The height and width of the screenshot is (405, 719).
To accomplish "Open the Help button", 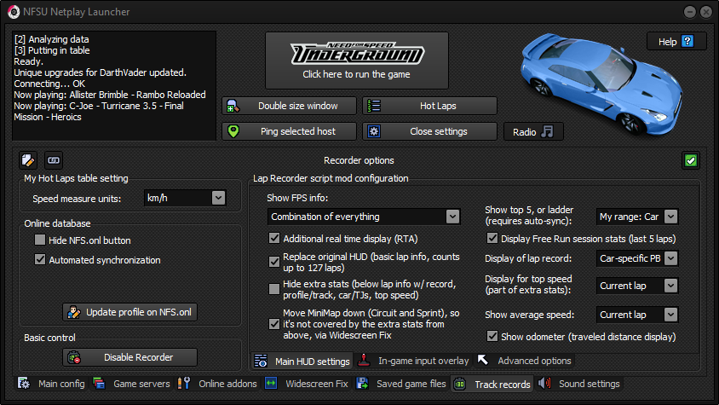I will pyautogui.click(x=676, y=41).
